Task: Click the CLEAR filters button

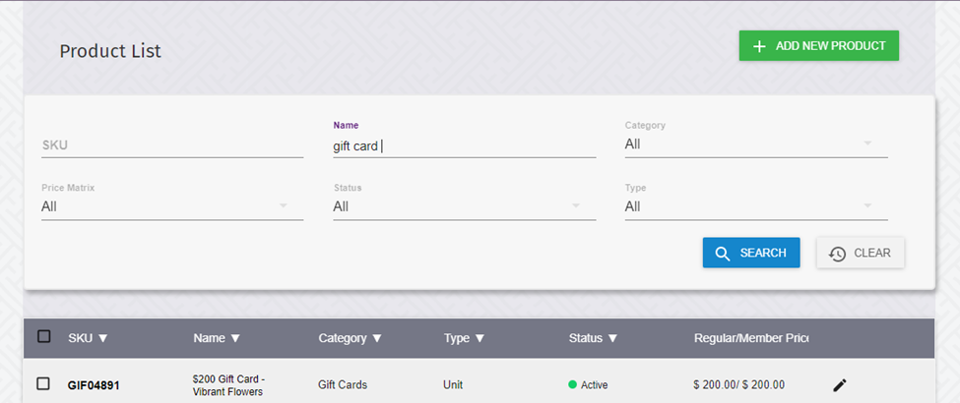Action: click(x=861, y=254)
